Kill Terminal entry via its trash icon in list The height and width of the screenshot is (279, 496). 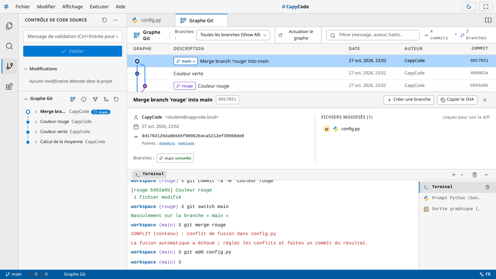[x=487, y=187]
